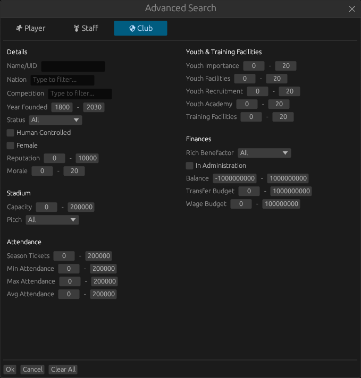Enable the Human Controlled checkbox

(11, 133)
